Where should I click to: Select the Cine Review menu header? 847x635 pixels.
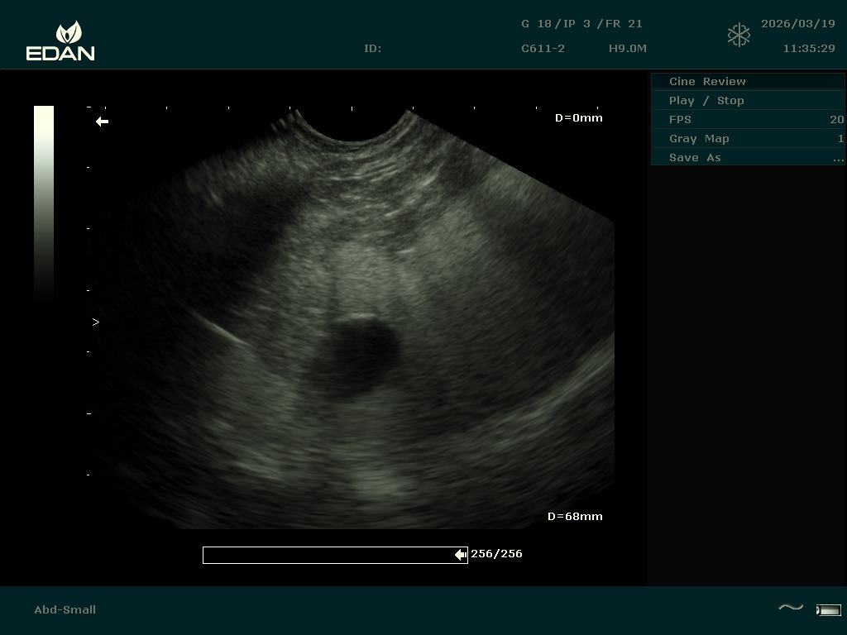point(707,82)
